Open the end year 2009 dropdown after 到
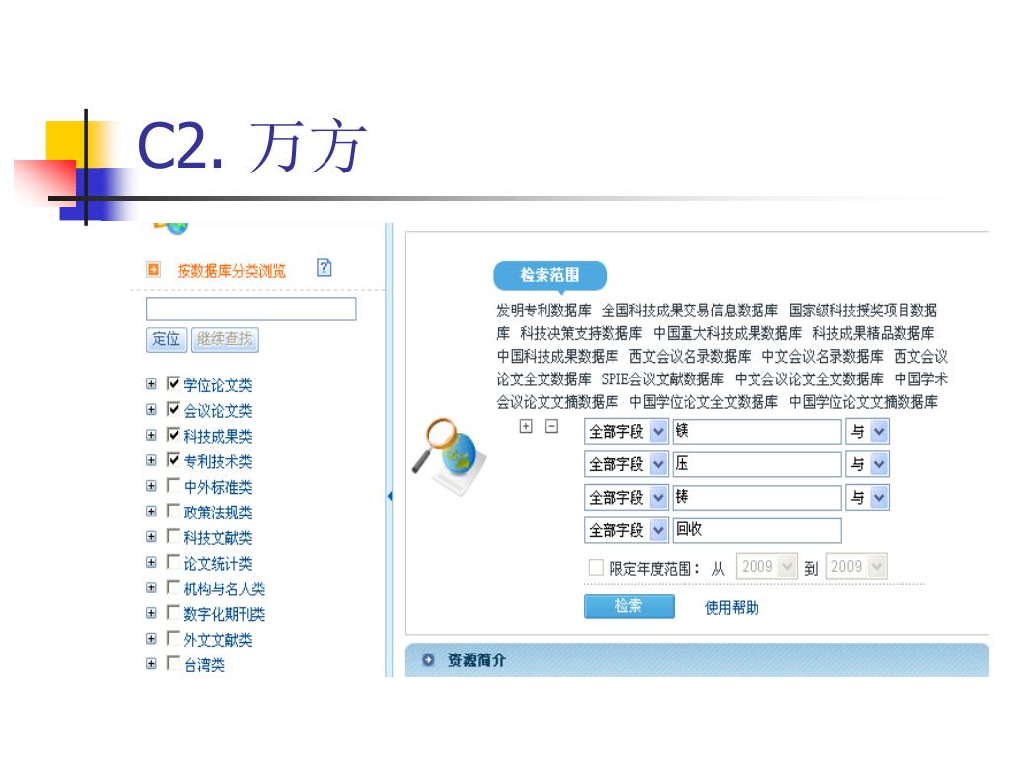Screen dimensions: 1010x757 tap(856, 567)
